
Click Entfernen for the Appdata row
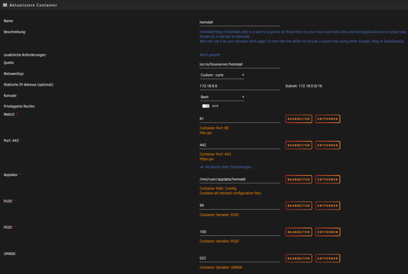click(x=328, y=179)
